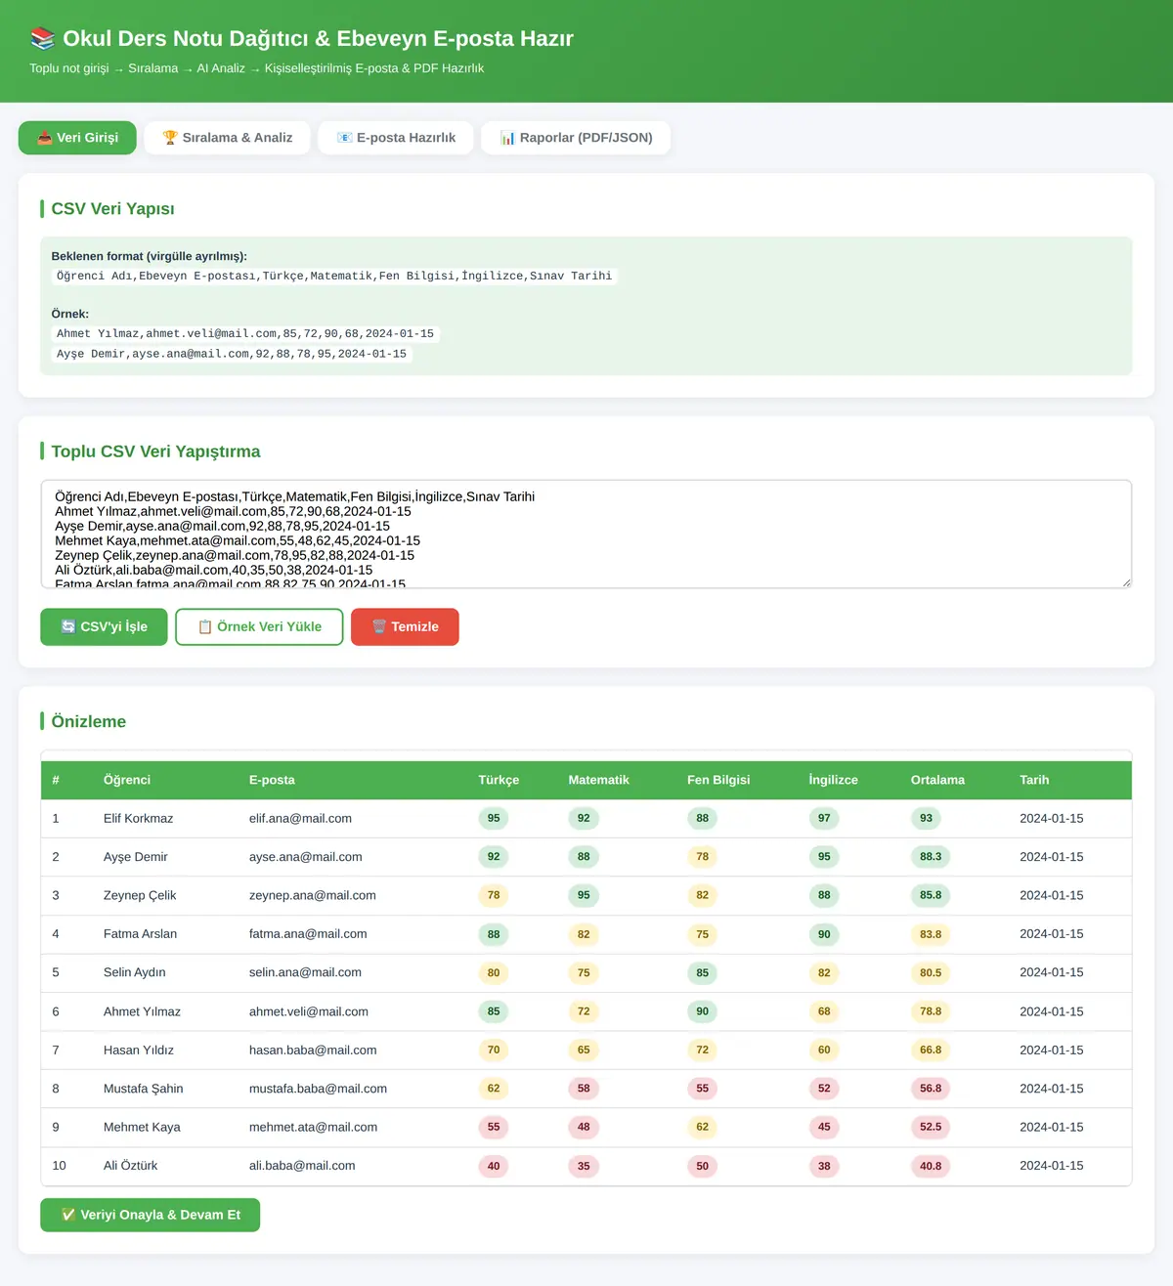The width and height of the screenshot is (1173, 1286).
Task: Switch to Sıralama & Analiz tab
Action: tap(227, 138)
